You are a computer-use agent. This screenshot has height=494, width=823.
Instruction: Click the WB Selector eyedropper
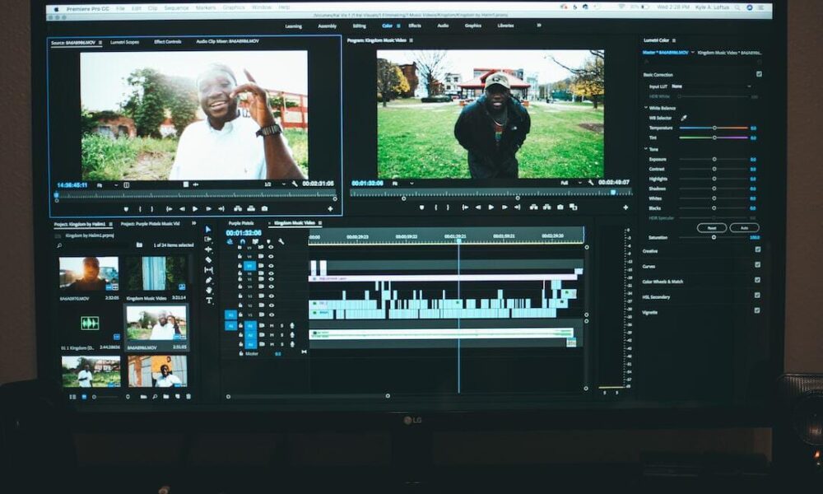click(x=683, y=118)
